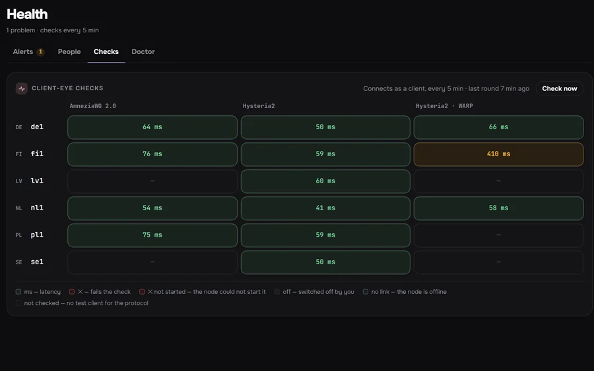Click the FI country code label
The width and height of the screenshot is (594, 371).
click(x=18, y=154)
